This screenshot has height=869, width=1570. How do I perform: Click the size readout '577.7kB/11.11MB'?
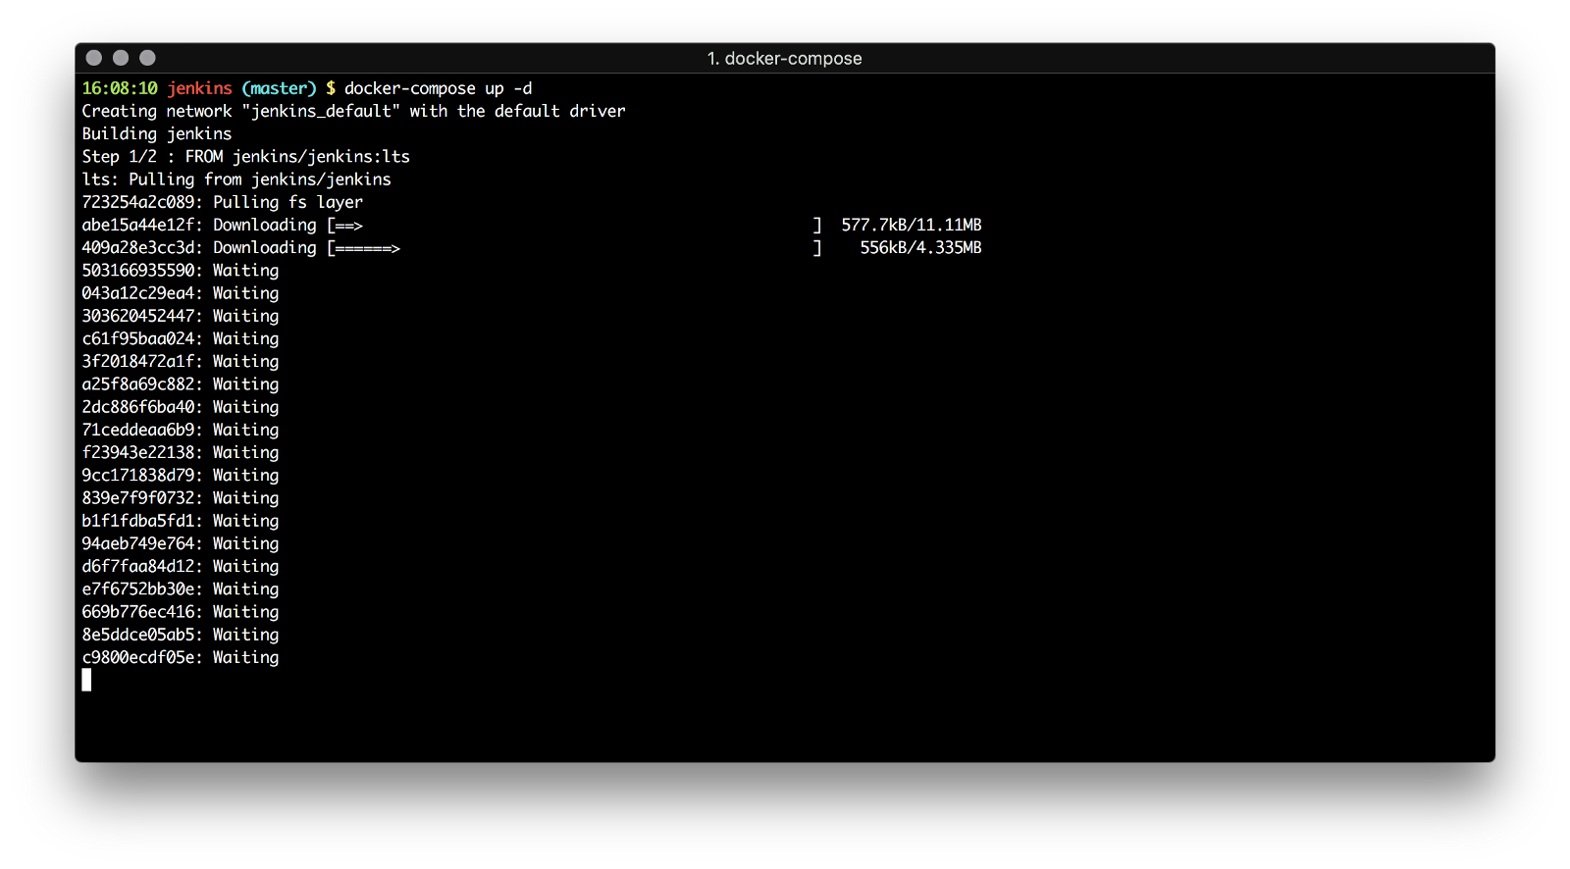pyautogui.click(x=912, y=225)
